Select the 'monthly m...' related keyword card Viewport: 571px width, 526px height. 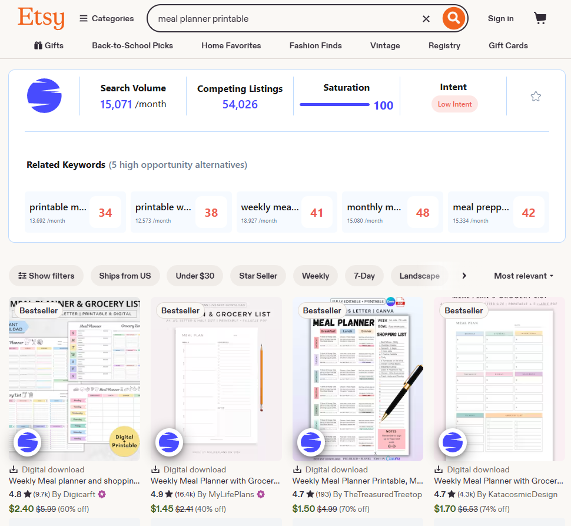393,213
